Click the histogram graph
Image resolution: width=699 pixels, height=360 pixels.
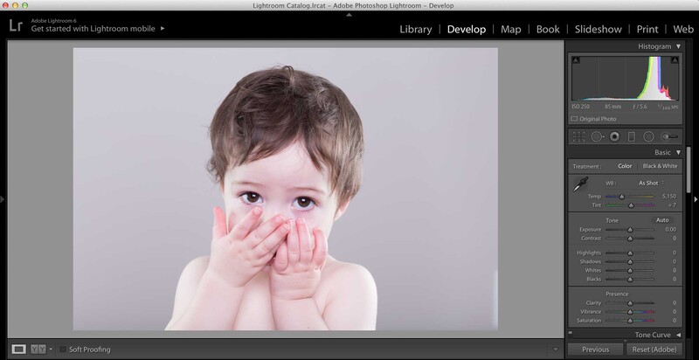(625, 79)
